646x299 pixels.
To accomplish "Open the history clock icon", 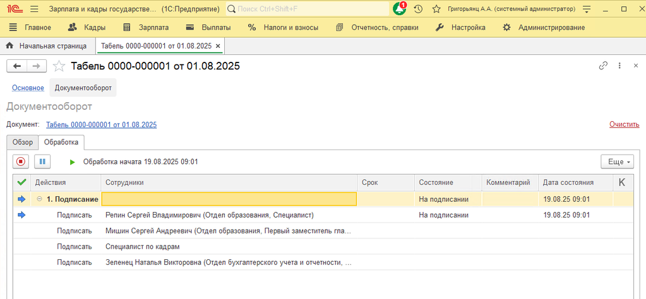I will (x=418, y=9).
